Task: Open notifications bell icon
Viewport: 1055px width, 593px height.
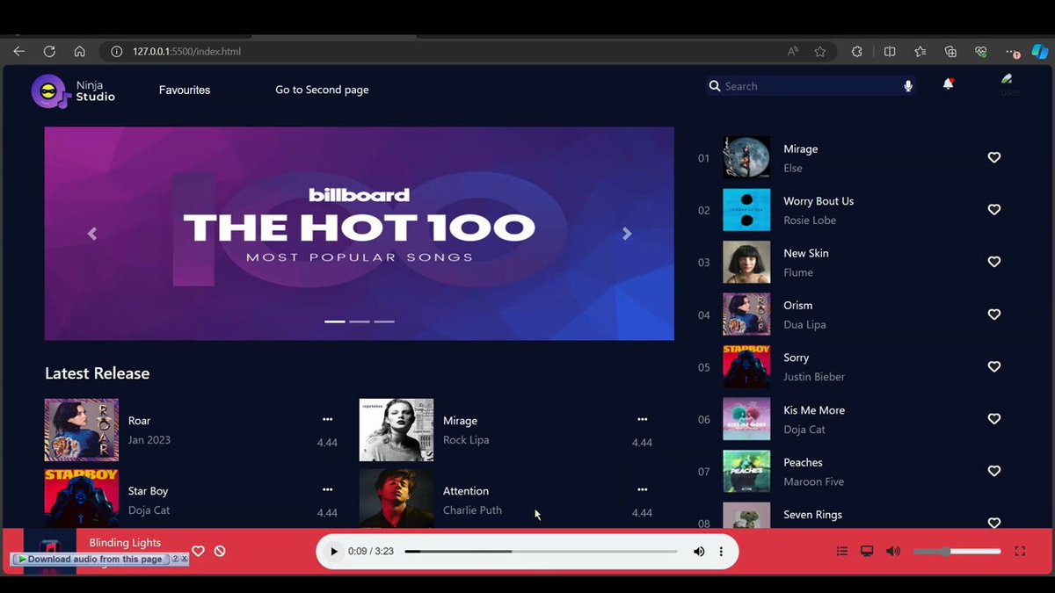Action: pyautogui.click(x=948, y=84)
